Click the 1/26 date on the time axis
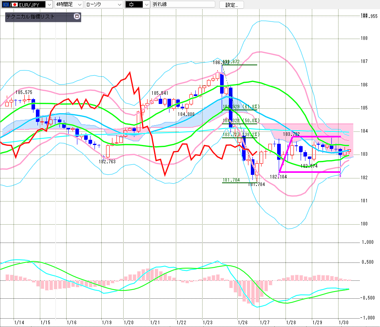The height and width of the screenshot is (327, 380). pyautogui.click(x=242, y=322)
